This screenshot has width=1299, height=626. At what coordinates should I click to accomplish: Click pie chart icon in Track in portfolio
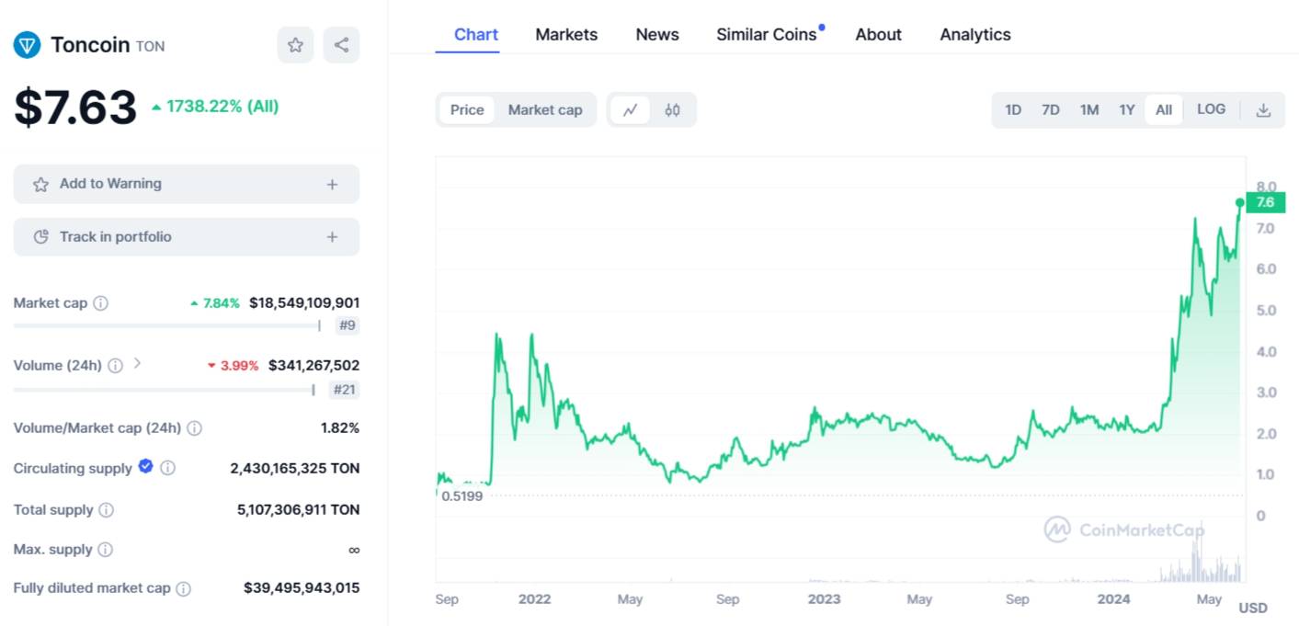coord(40,237)
